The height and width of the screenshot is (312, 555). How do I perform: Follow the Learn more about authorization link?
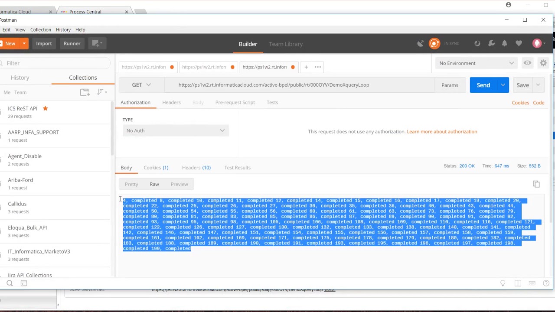(442, 131)
